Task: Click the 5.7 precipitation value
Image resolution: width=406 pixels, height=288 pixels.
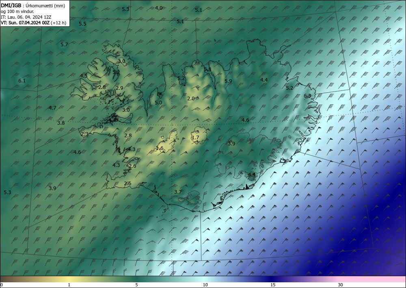Action: (64, 45)
